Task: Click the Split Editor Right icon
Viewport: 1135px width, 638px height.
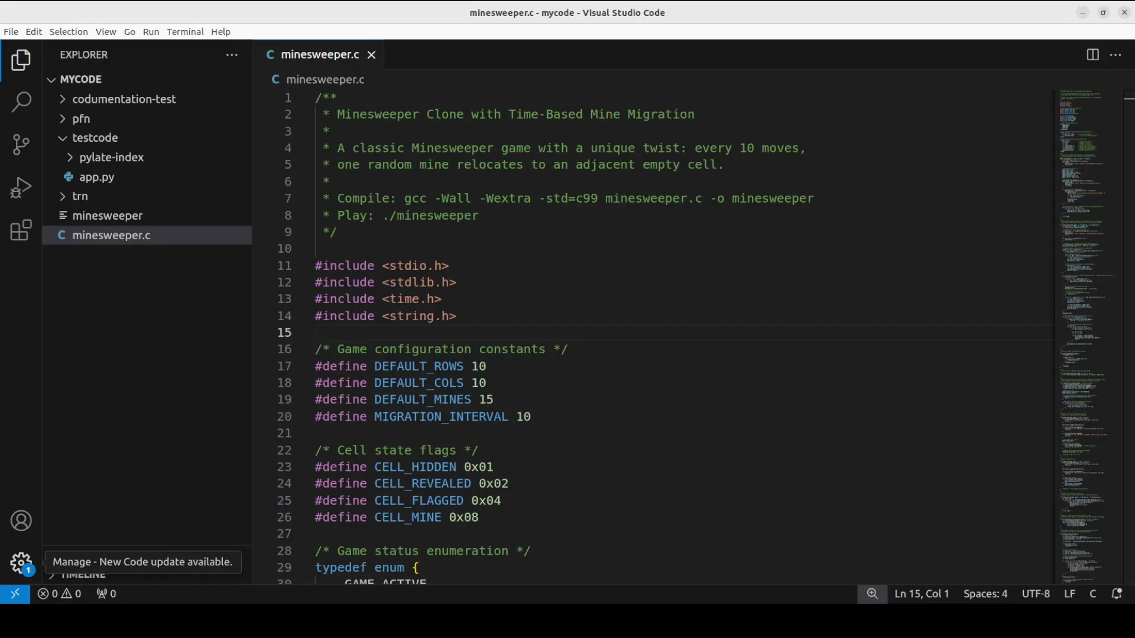Action: [1092, 55]
